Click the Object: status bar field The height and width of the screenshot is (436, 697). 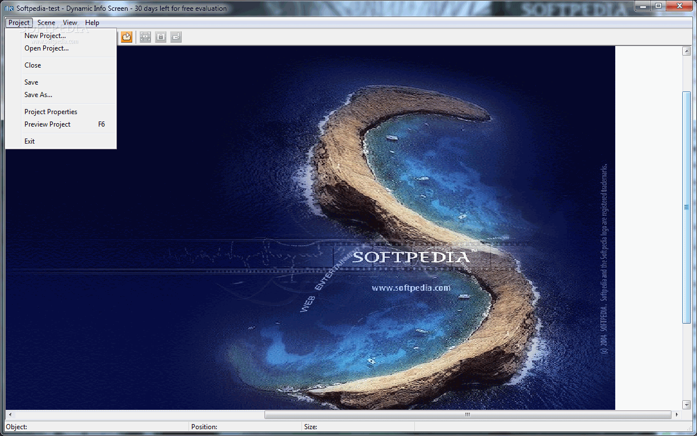click(96, 427)
